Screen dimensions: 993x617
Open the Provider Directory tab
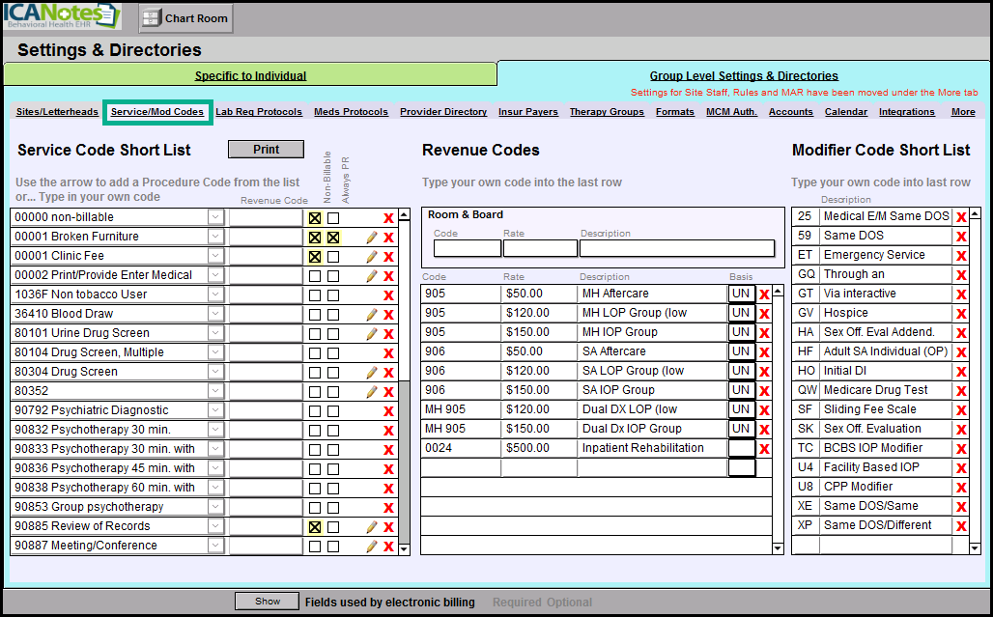[443, 112]
